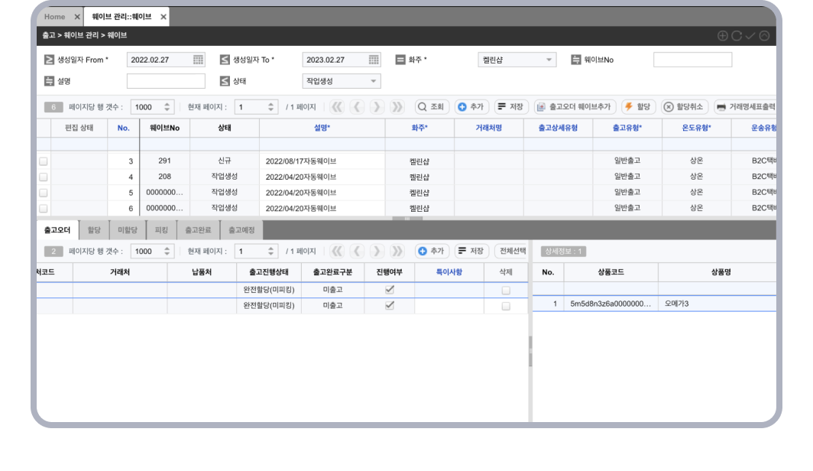Click the refresh icon in header bar

737,36
